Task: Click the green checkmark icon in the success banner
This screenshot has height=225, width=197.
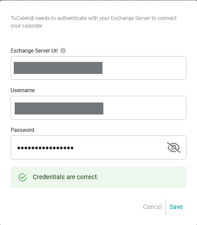Action: [23, 177]
